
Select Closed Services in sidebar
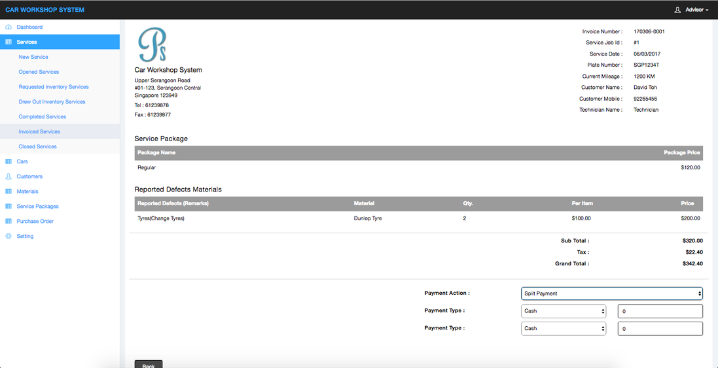38,146
